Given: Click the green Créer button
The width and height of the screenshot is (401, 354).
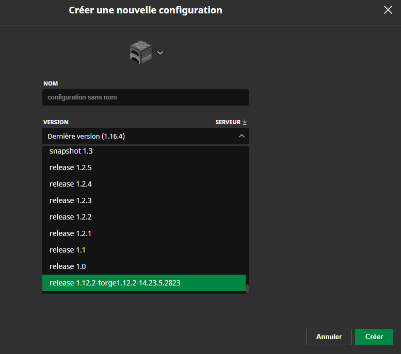Looking at the screenshot, I should point(374,336).
